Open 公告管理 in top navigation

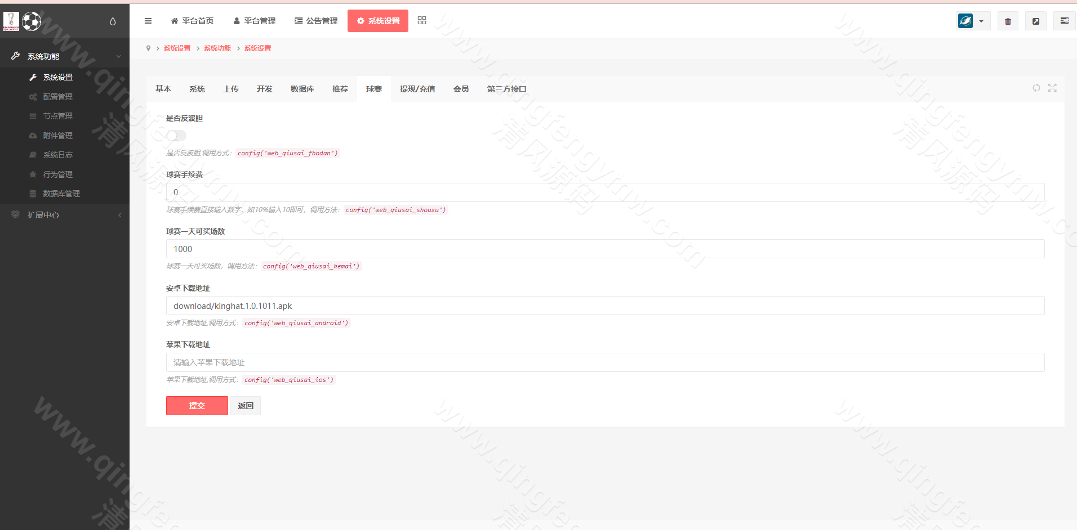(x=316, y=21)
